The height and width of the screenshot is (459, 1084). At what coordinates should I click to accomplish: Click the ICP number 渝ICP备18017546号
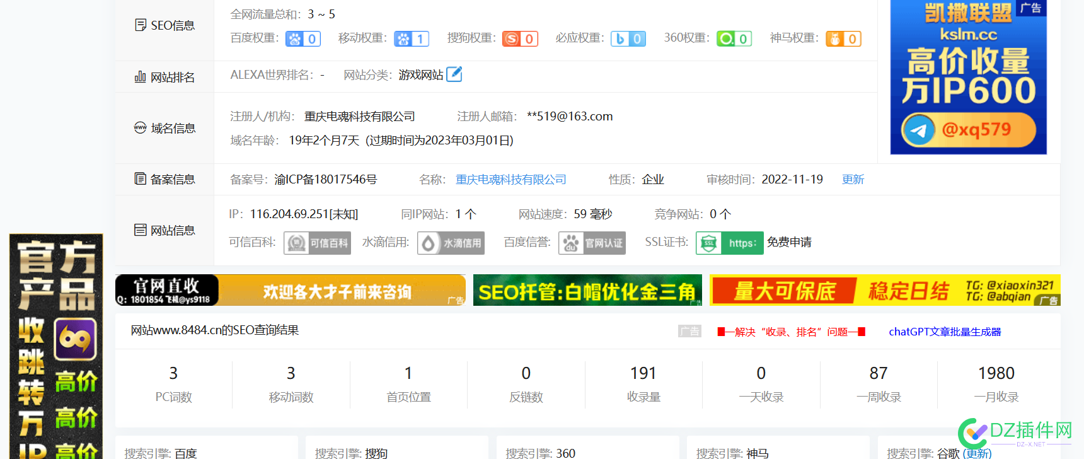326,180
